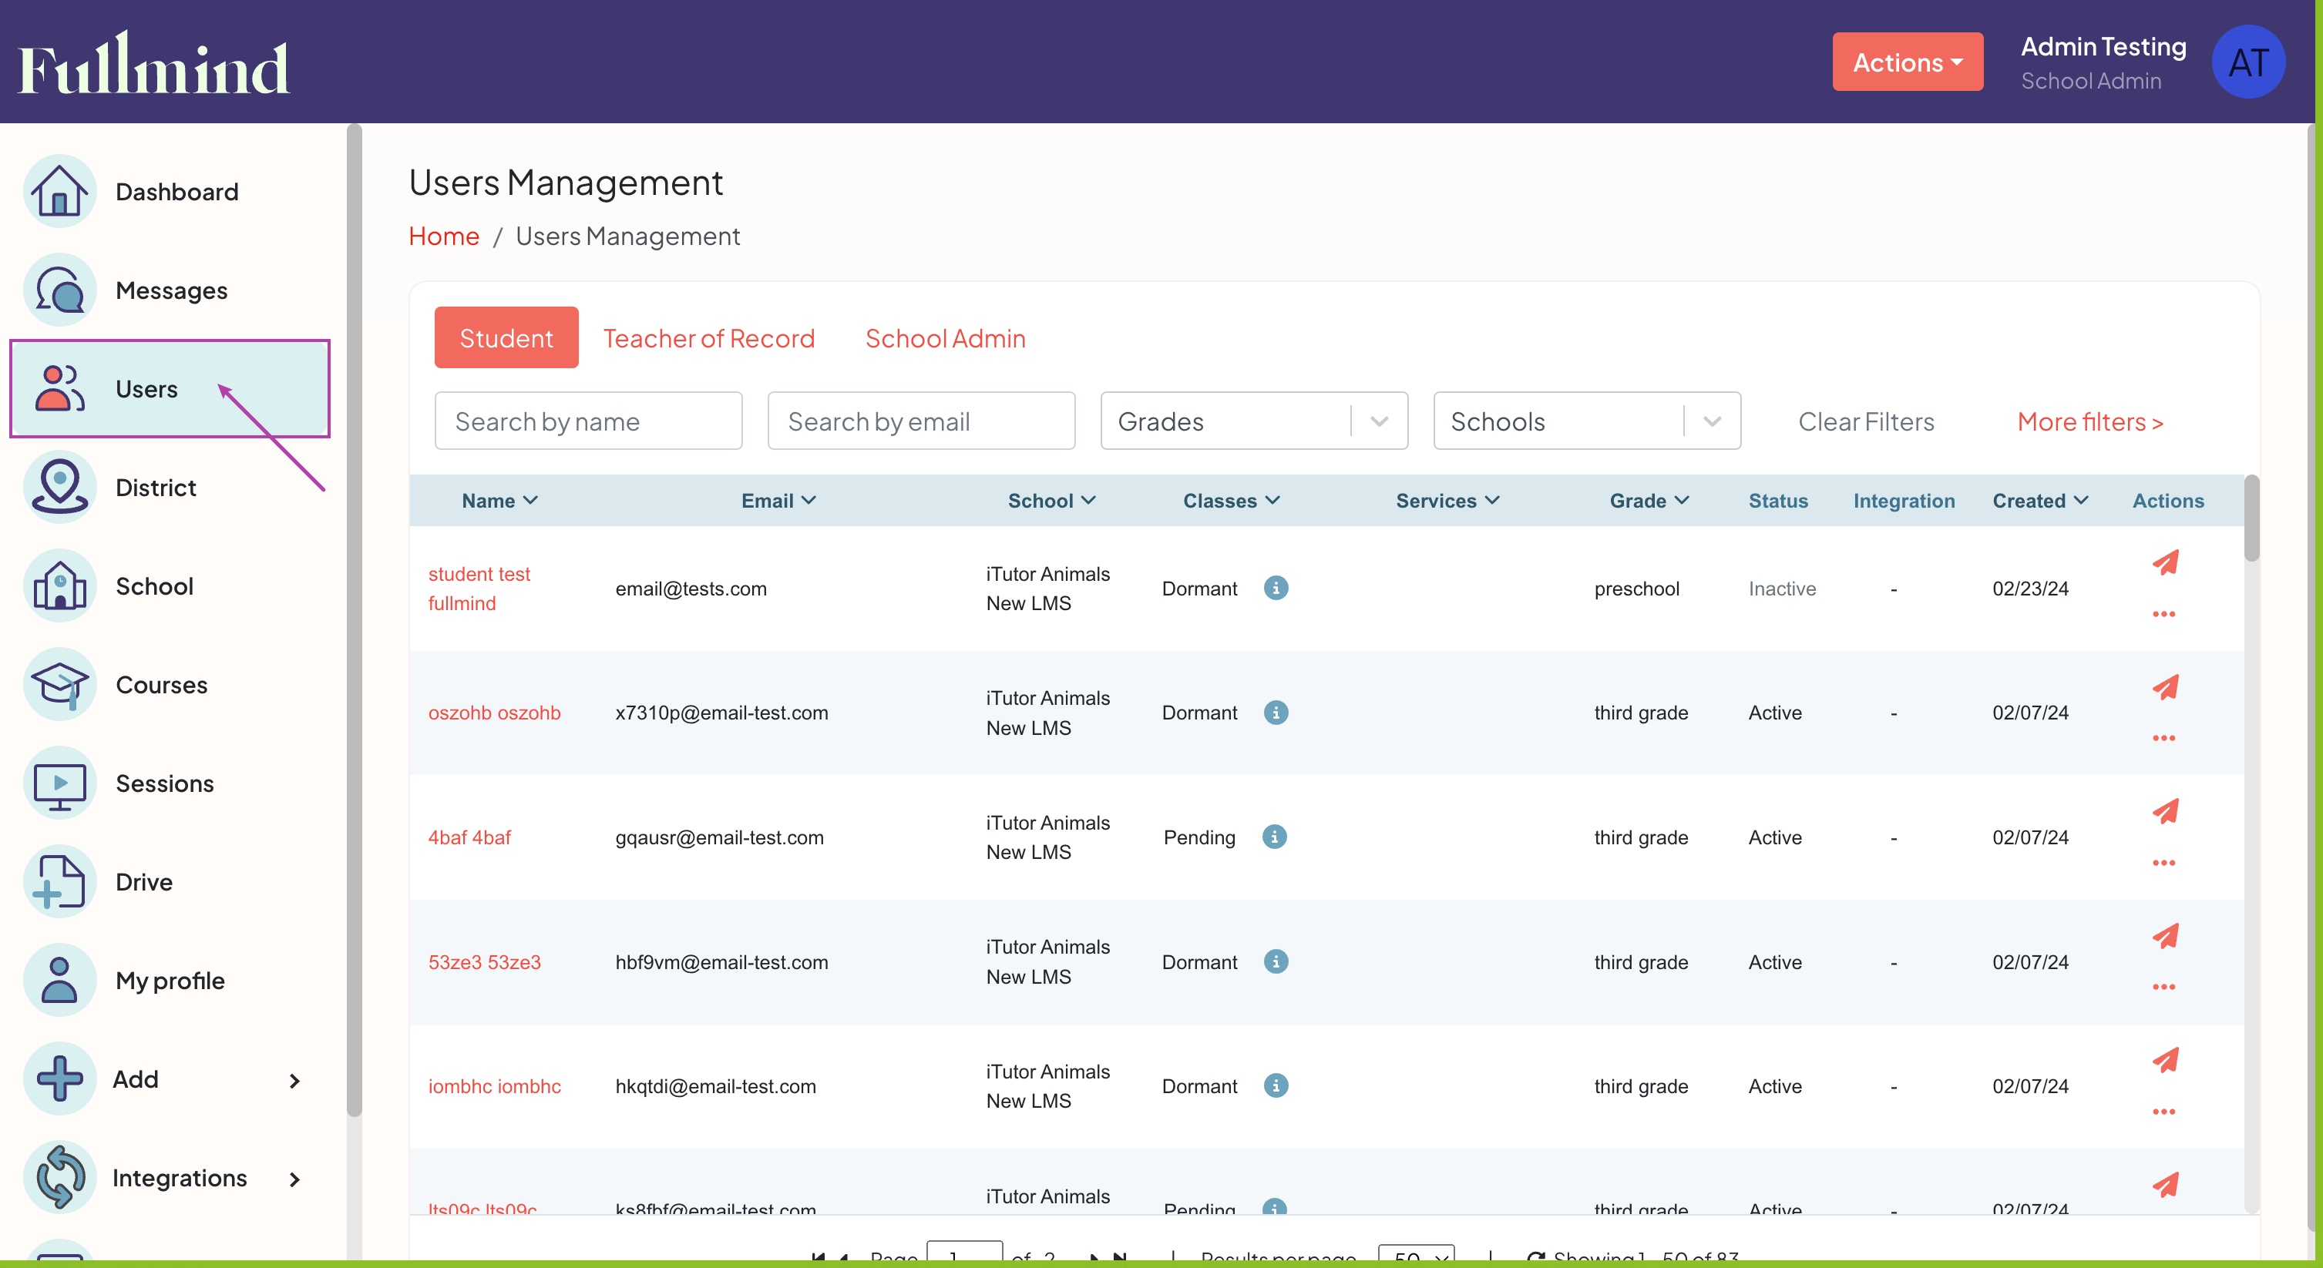The height and width of the screenshot is (1268, 2323).
Task: Open Sessions from the monitor icon
Action: pos(59,783)
